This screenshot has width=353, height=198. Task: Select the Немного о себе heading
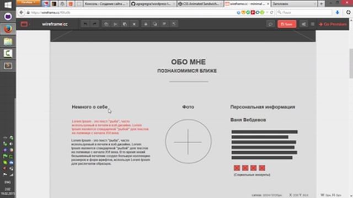click(89, 107)
